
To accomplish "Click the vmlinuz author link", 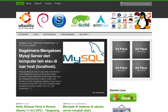I will [32, 45].
